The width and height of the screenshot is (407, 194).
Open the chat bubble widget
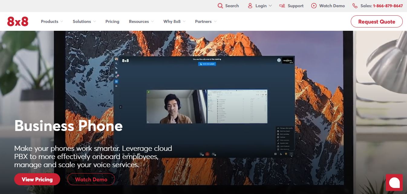click(394, 183)
